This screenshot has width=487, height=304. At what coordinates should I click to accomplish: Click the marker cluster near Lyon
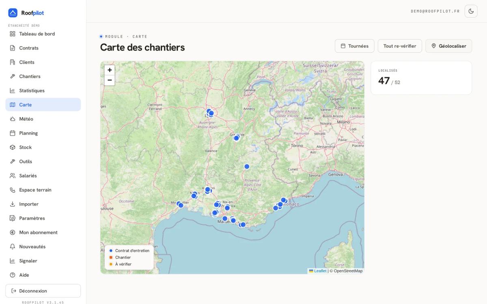pos(210,113)
